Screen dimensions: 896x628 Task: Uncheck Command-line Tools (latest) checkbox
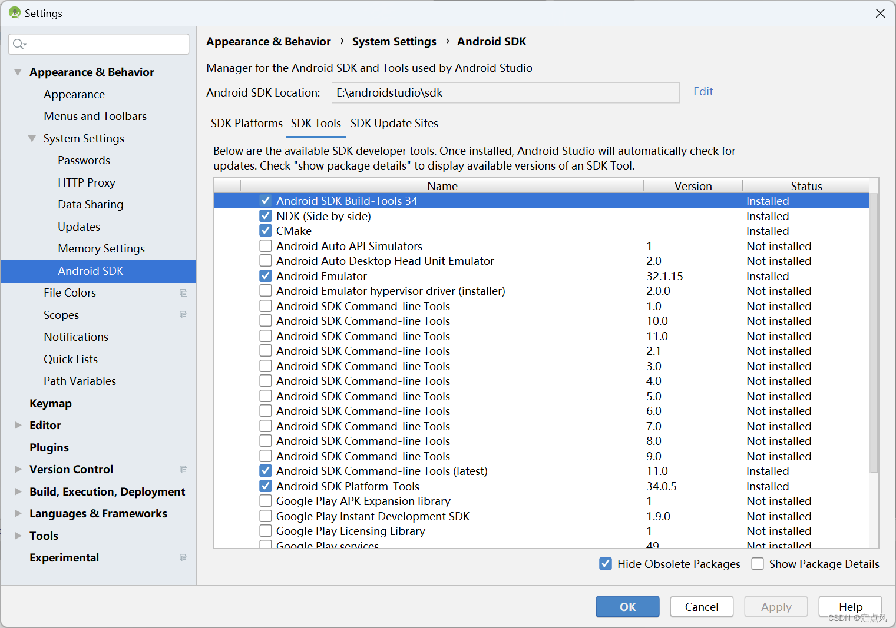(x=266, y=471)
